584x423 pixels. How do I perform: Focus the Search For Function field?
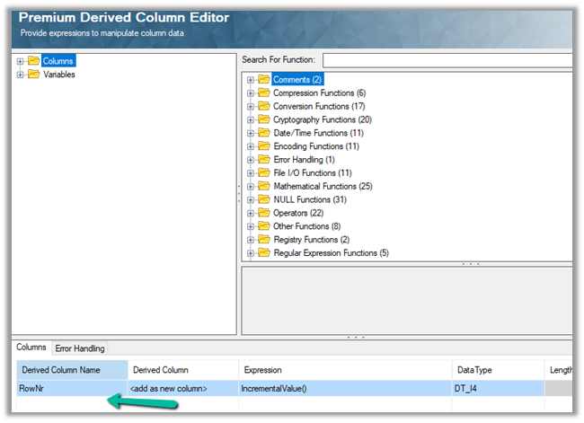447,60
